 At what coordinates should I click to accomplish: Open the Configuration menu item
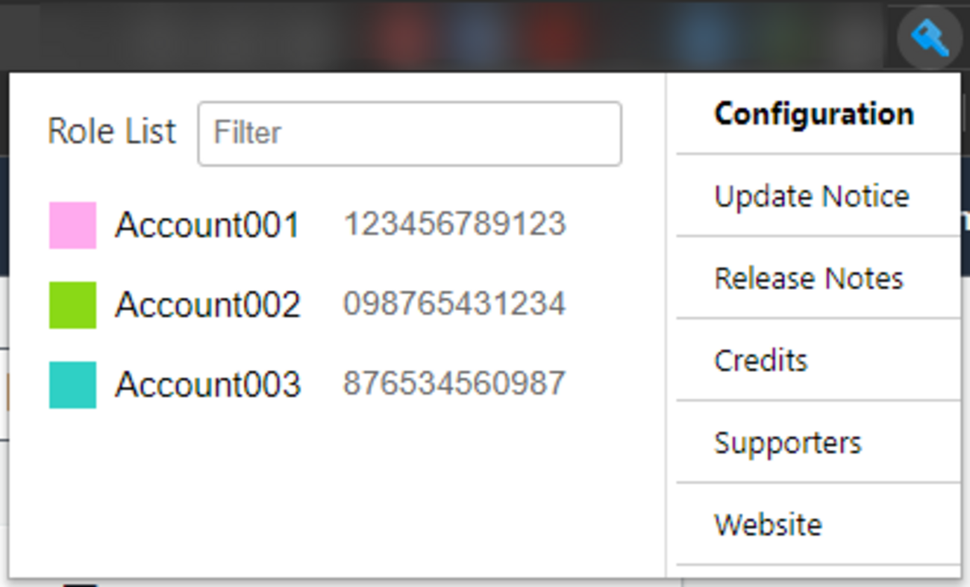coord(813,114)
